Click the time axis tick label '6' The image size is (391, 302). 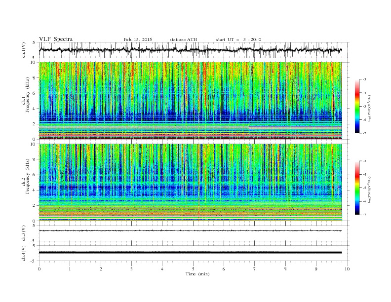click(224, 269)
